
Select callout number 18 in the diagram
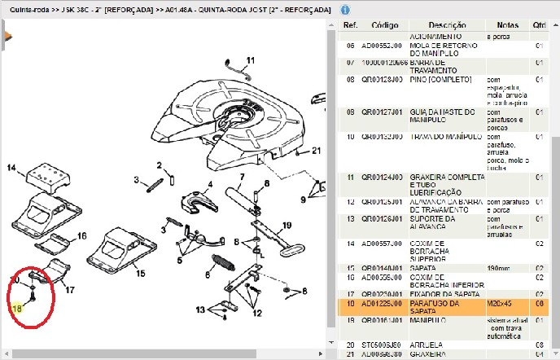17,306
